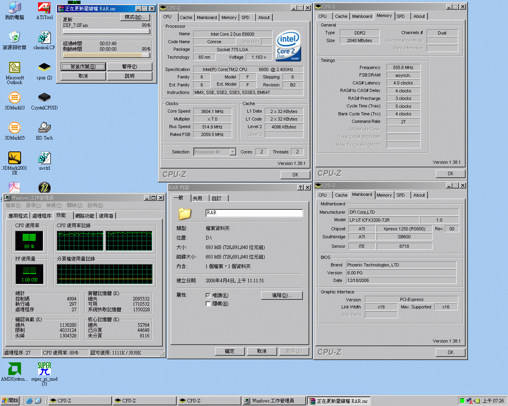Viewport: 508px width, 406px height.
Task: Open Internet Explorer quick launch icon
Action: pyautogui.click(x=29, y=401)
